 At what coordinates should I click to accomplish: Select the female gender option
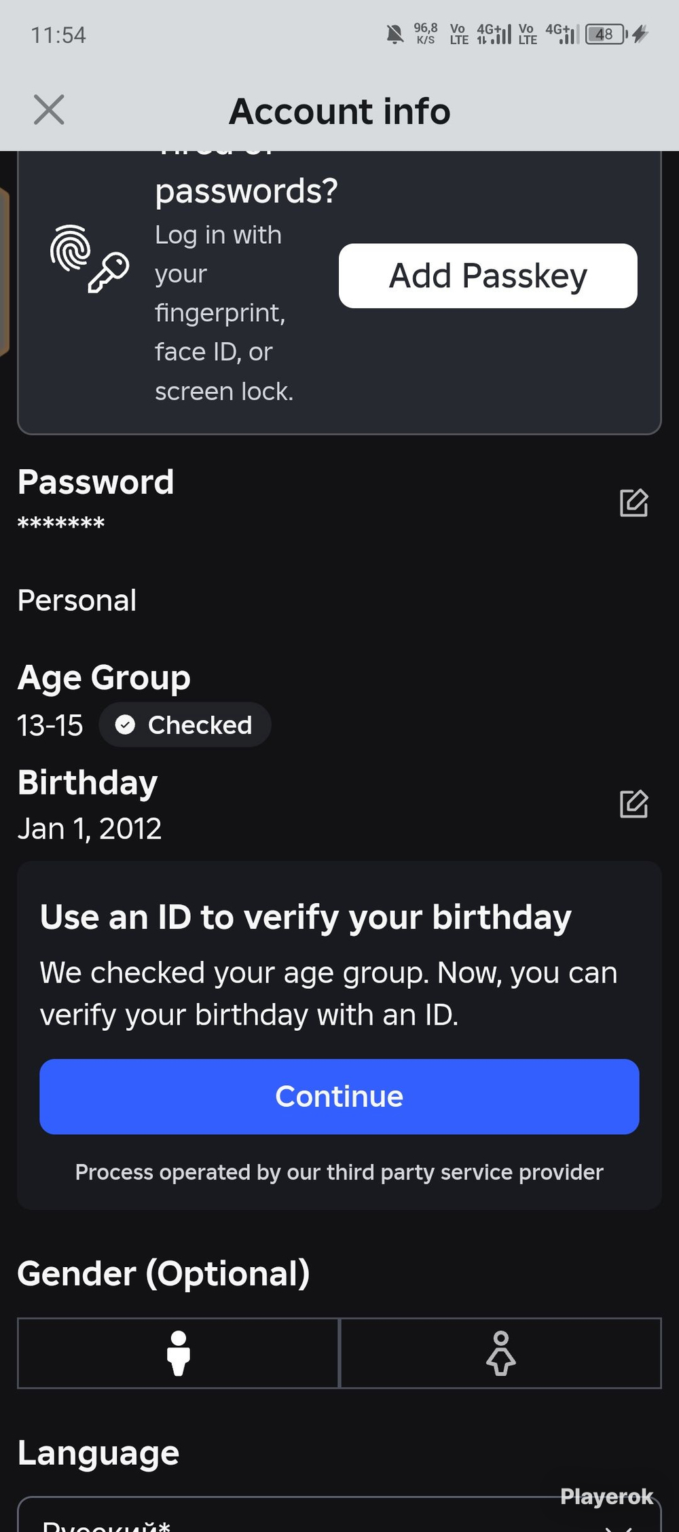[x=500, y=1353]
